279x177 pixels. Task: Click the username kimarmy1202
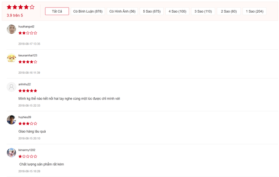pos(27,150)
